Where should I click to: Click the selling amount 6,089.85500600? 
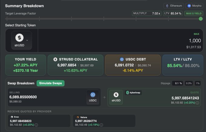[x=23, y=97]
